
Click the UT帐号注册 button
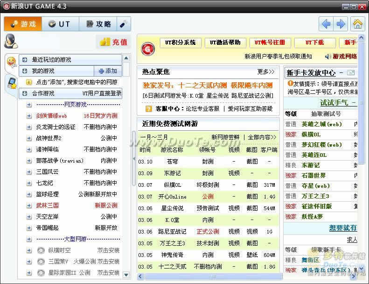(269, 43)
